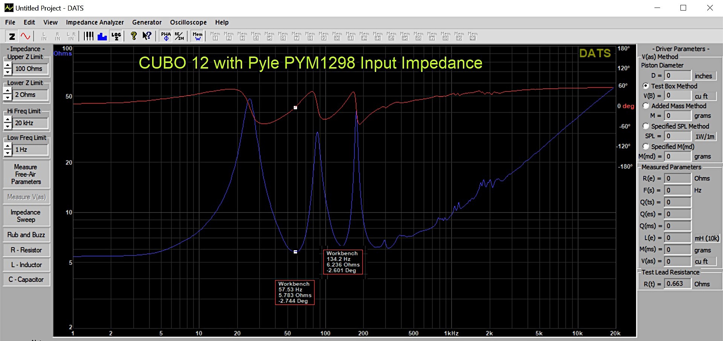Click the 57.53 Hz workbench marker on curve
723x341 pixels.
coord(295,252)
